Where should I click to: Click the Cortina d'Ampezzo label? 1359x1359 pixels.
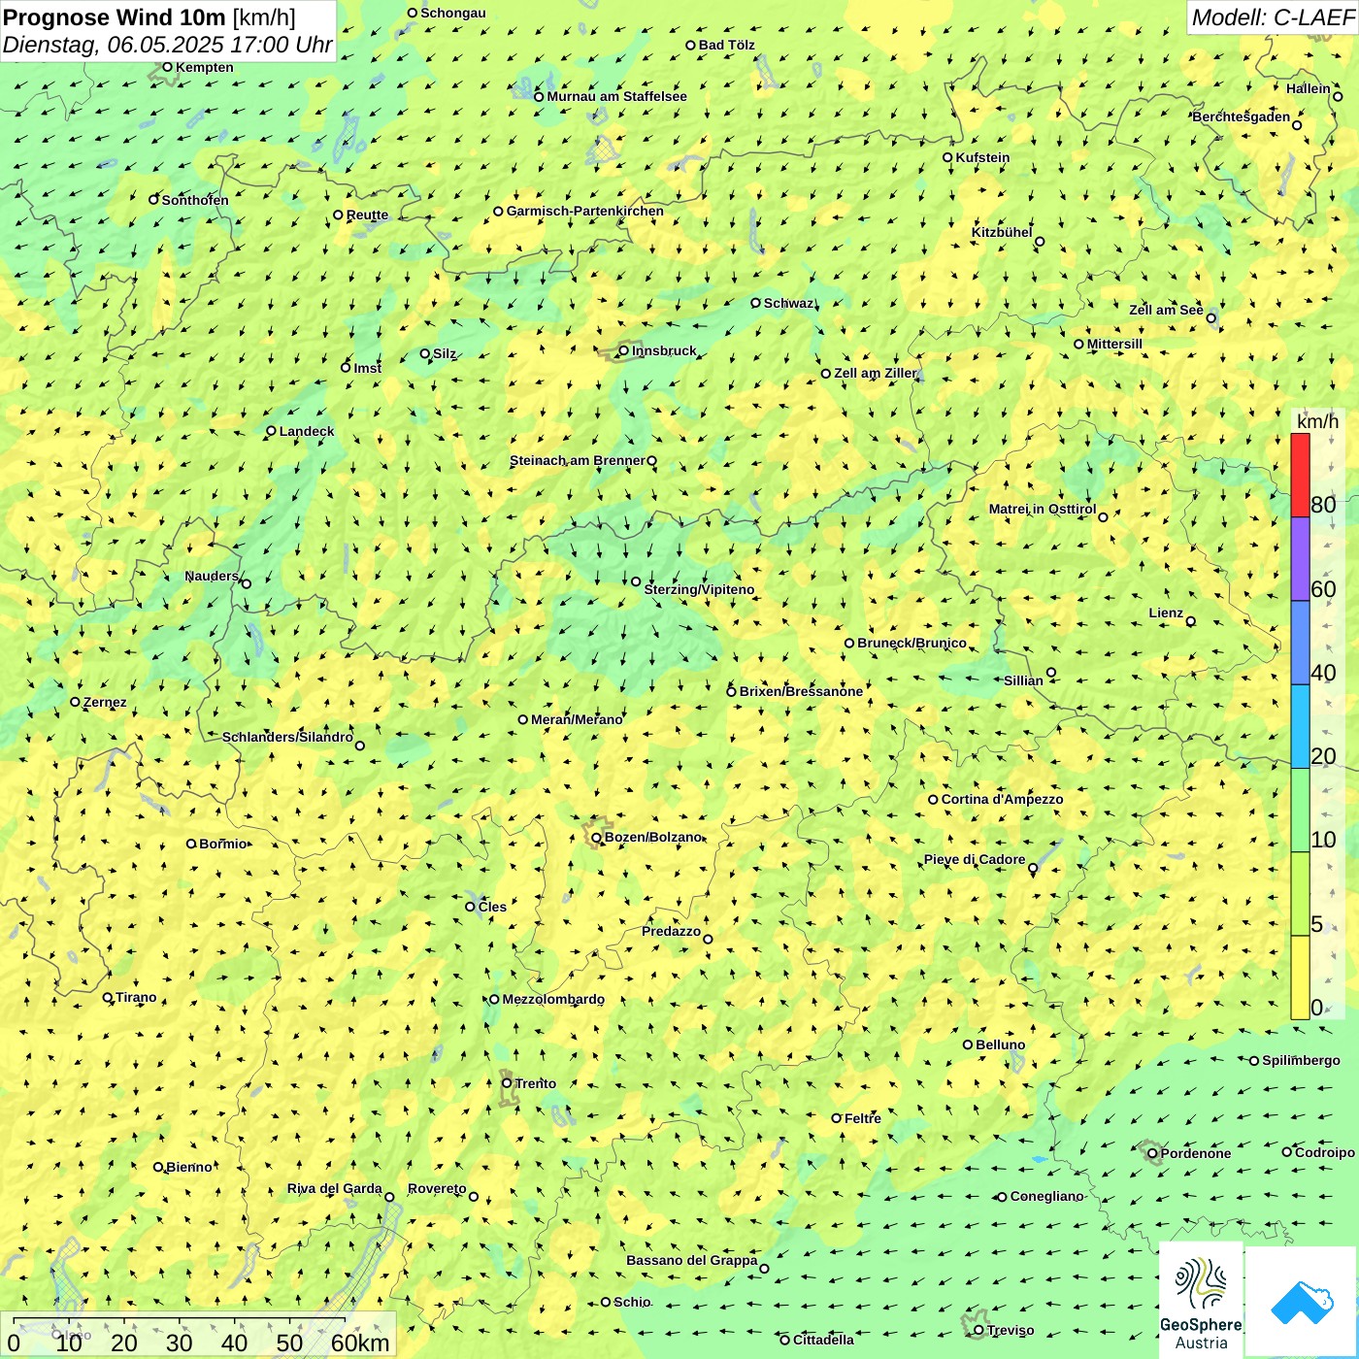click(1002, 799)
